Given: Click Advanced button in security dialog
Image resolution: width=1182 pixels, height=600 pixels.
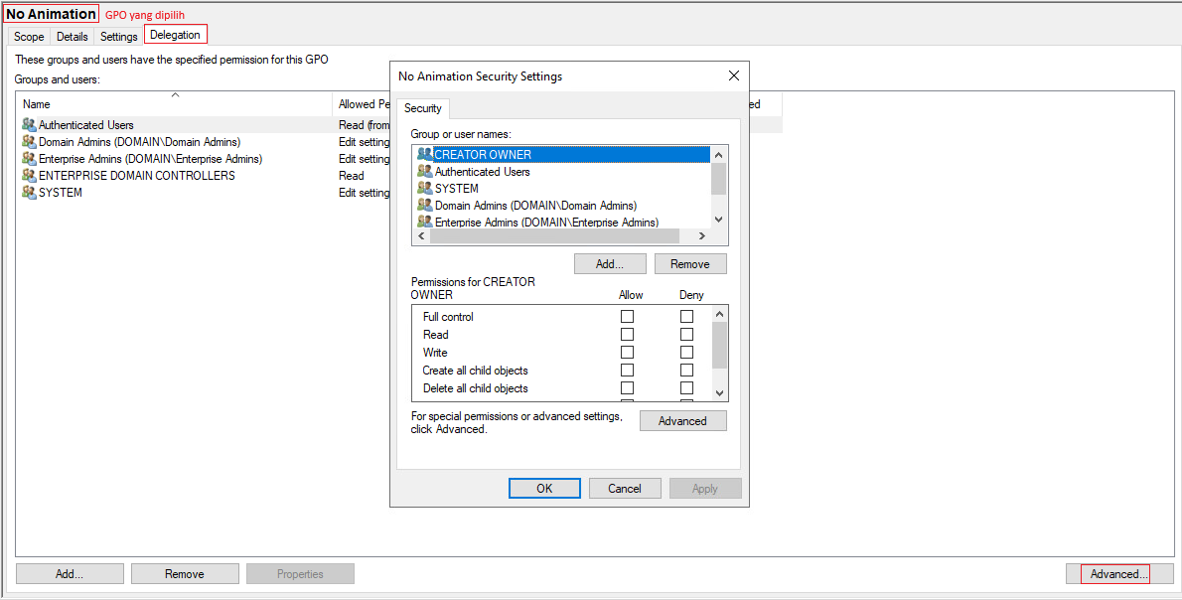Looking at the screenshot, I should pyautogui.click(x=682, y=421).
